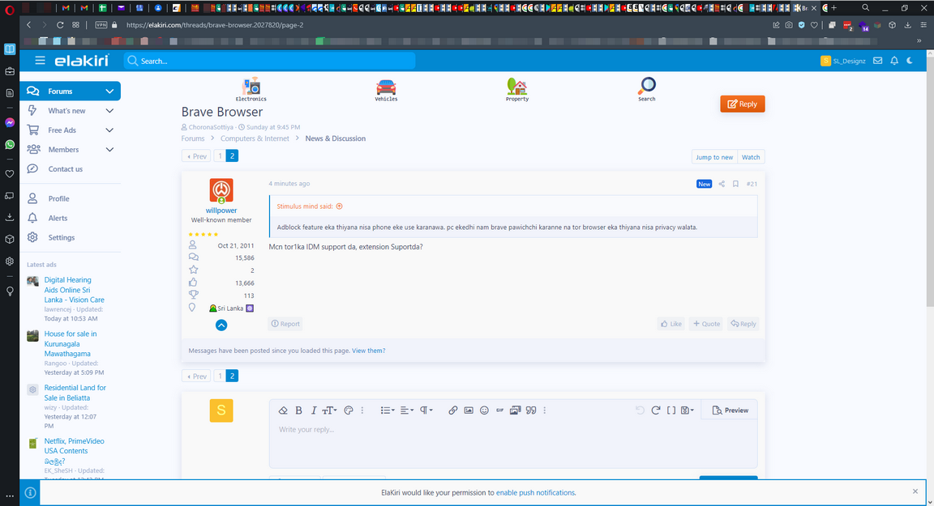Open the paragraph format dropdown in the editor
This screenshot has width=934, height=506.
(x=426, y=410)
